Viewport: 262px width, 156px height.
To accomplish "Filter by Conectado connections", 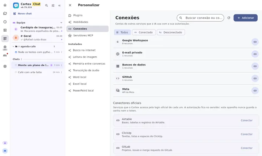I will coord(144,32).
